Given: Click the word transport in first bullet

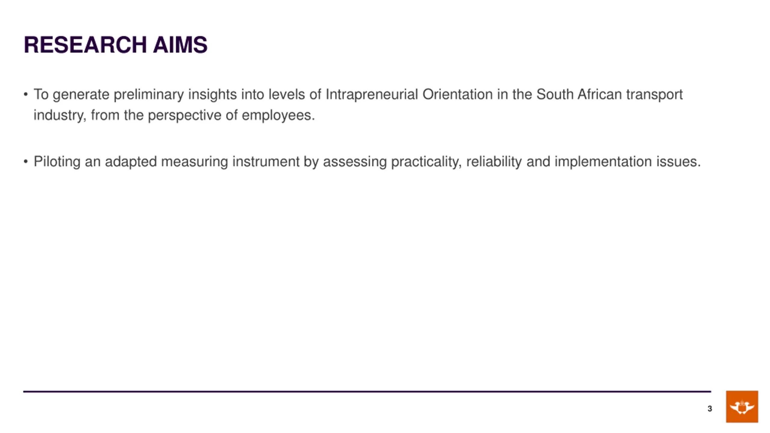Looking at the screenshot, I should click(x=654, y=95).
